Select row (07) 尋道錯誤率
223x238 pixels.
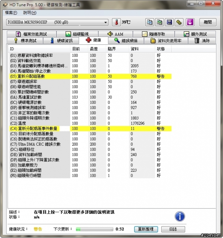(x=91, y=82)
